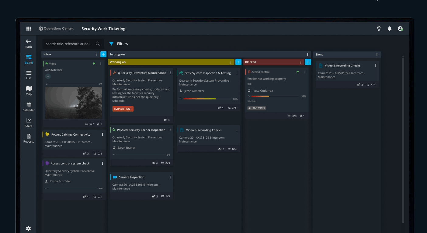Collapse CCTV System Inspection progress chevron
427x233 pixels.
pyautogui.click(x=180, y=99)
